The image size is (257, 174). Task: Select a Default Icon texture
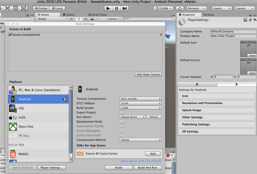(x=252, y=56)
